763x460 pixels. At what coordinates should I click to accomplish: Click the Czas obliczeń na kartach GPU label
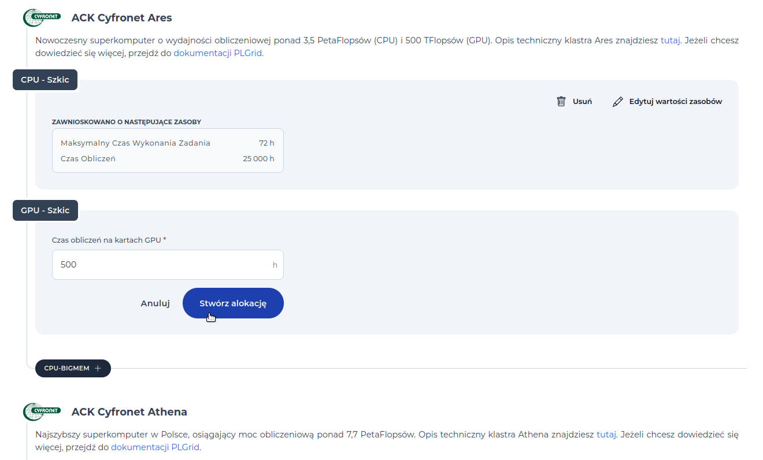coord(109,239)
